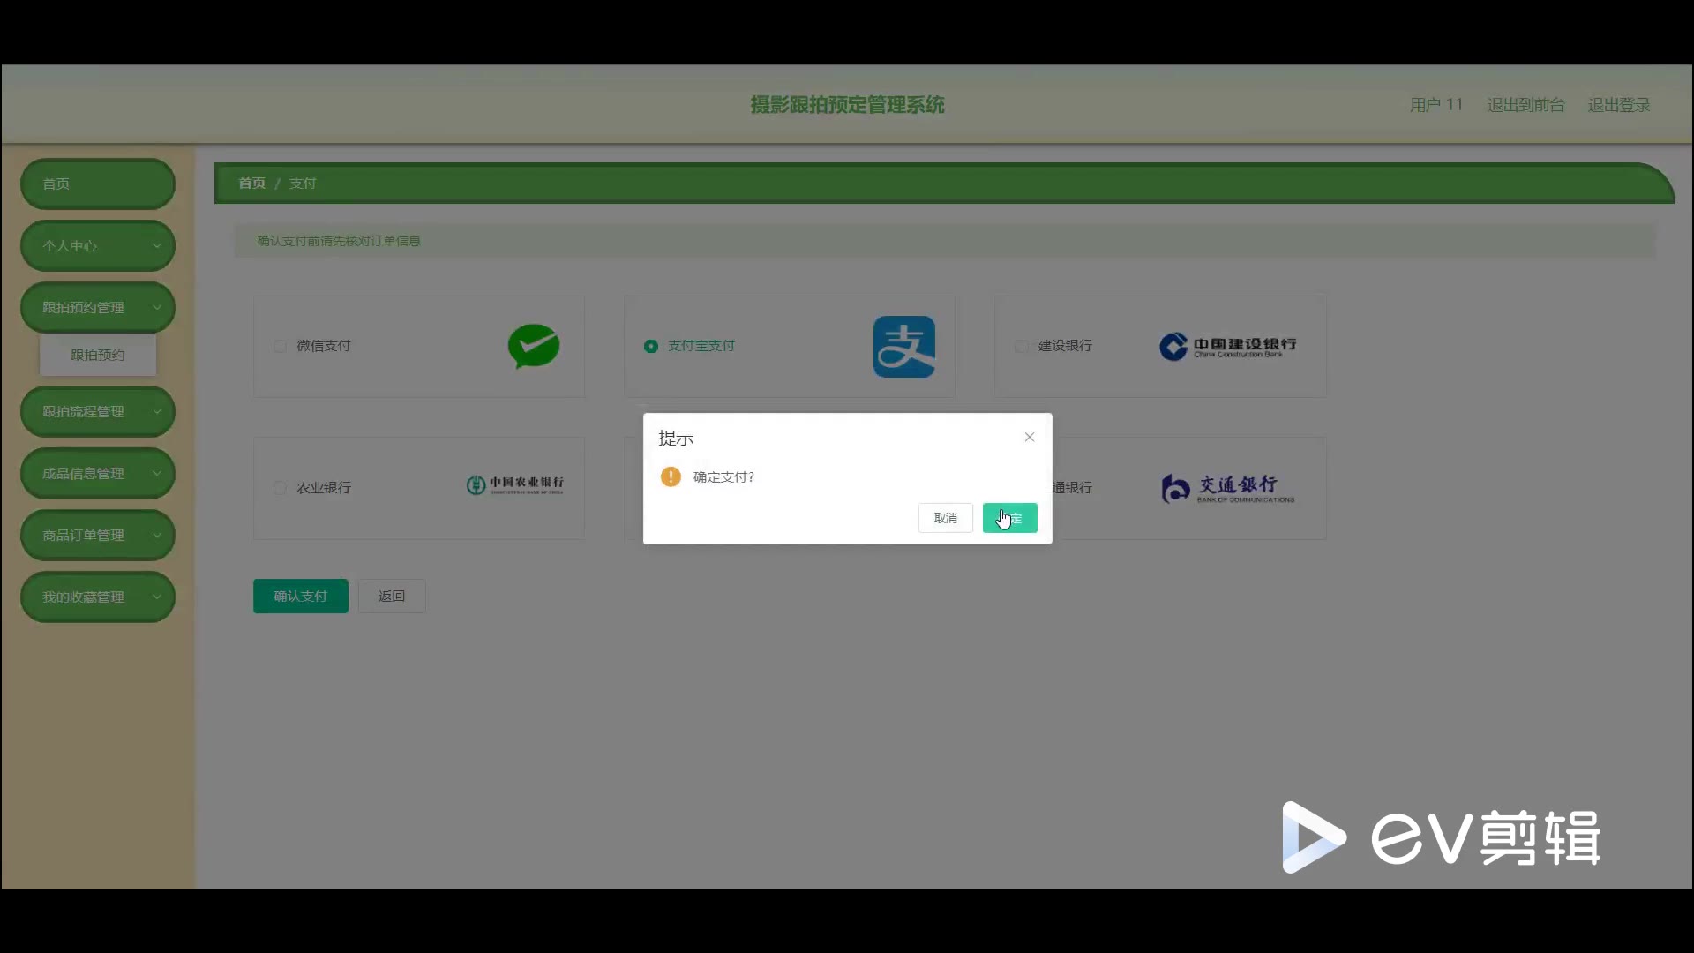Confirm payment with the dialog's 确定 button

coord(1009,518)
